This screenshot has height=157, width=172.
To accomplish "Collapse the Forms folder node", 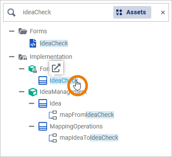I will coord(12,31).
